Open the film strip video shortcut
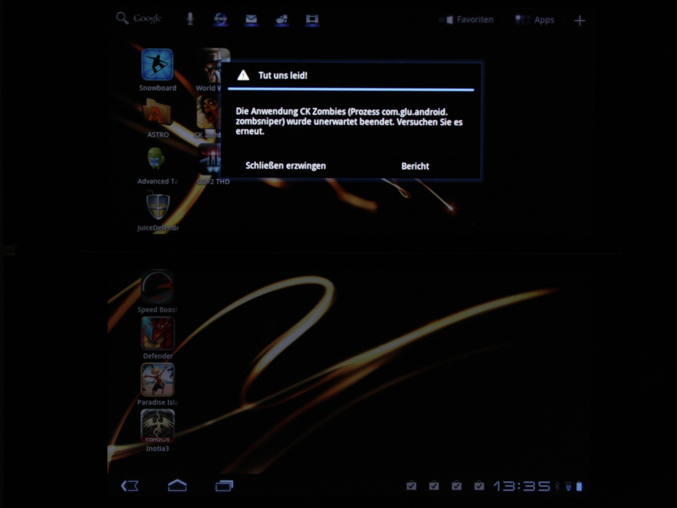Screen dimensions: 677x508 coord(312,19)
